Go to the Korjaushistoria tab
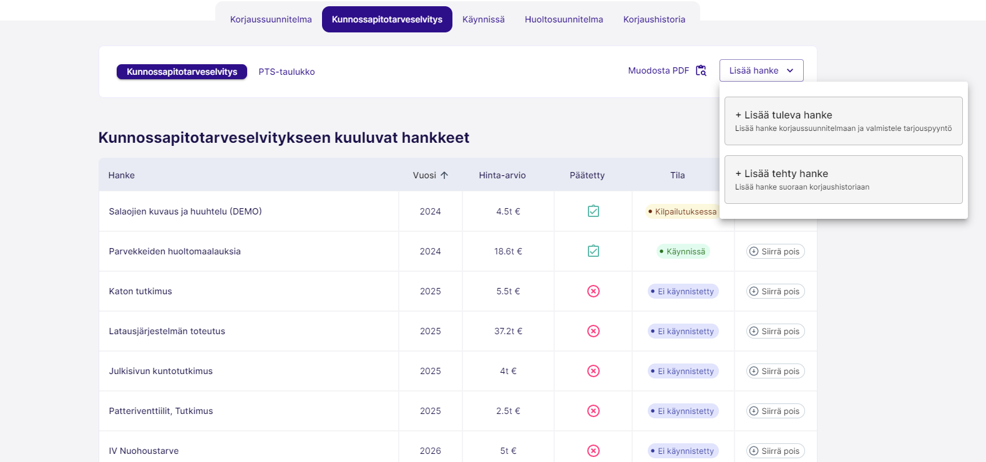 654,19
